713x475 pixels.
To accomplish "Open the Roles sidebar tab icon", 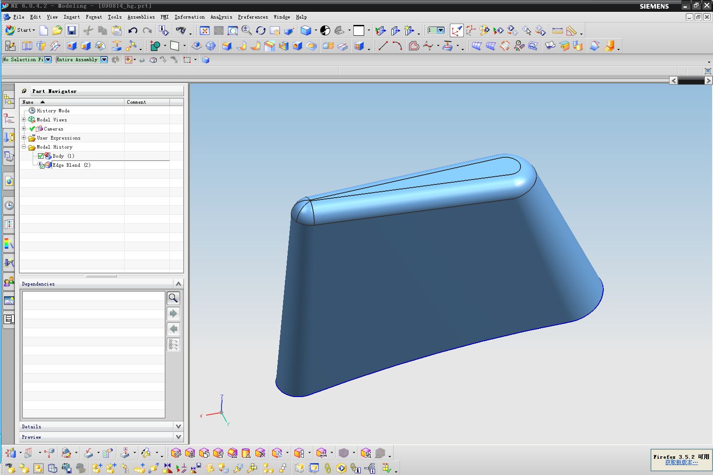I will (9, 282).
